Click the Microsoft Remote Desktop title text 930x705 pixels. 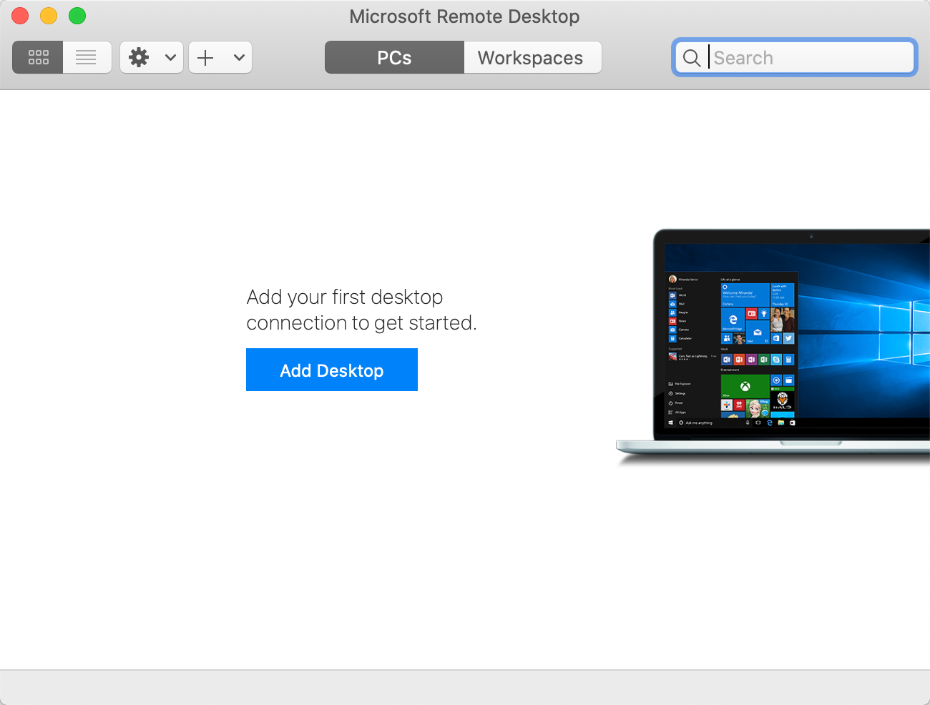(464, 16)
